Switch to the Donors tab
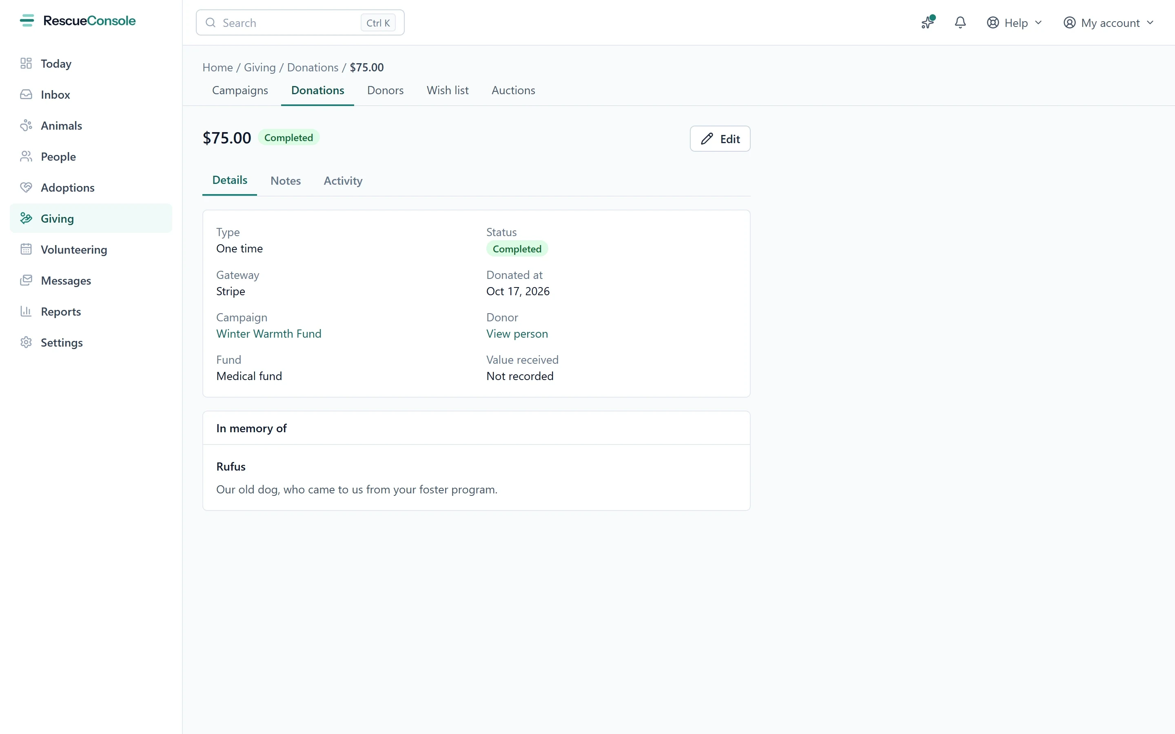Viewport: 1175px width, 734px height. tap(386, 90)
